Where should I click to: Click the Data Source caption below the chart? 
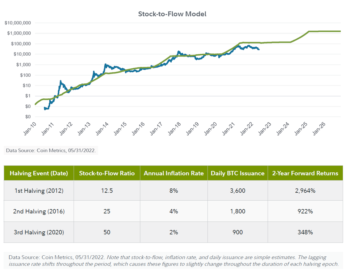[x=50, y=150]
